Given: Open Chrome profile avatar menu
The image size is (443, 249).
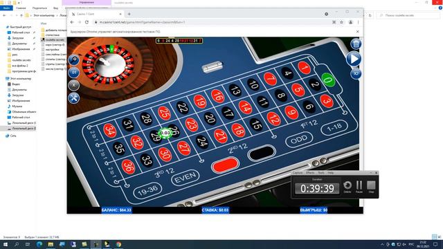Looking at the screenshot, I should [350, 22].
